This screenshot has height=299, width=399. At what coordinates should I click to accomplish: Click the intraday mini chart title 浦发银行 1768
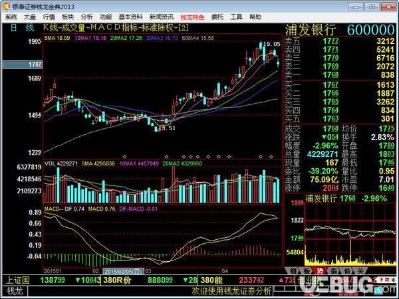tap(331, 198)
